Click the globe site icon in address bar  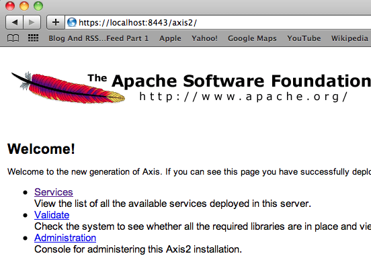click(x=72, y=22)
